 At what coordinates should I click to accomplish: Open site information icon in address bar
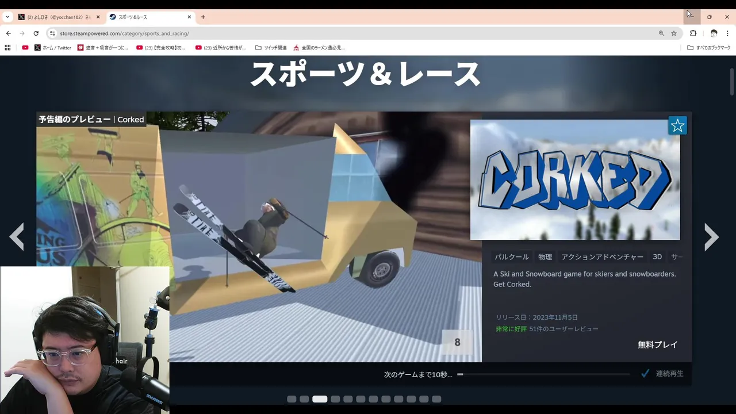point(52,33)
